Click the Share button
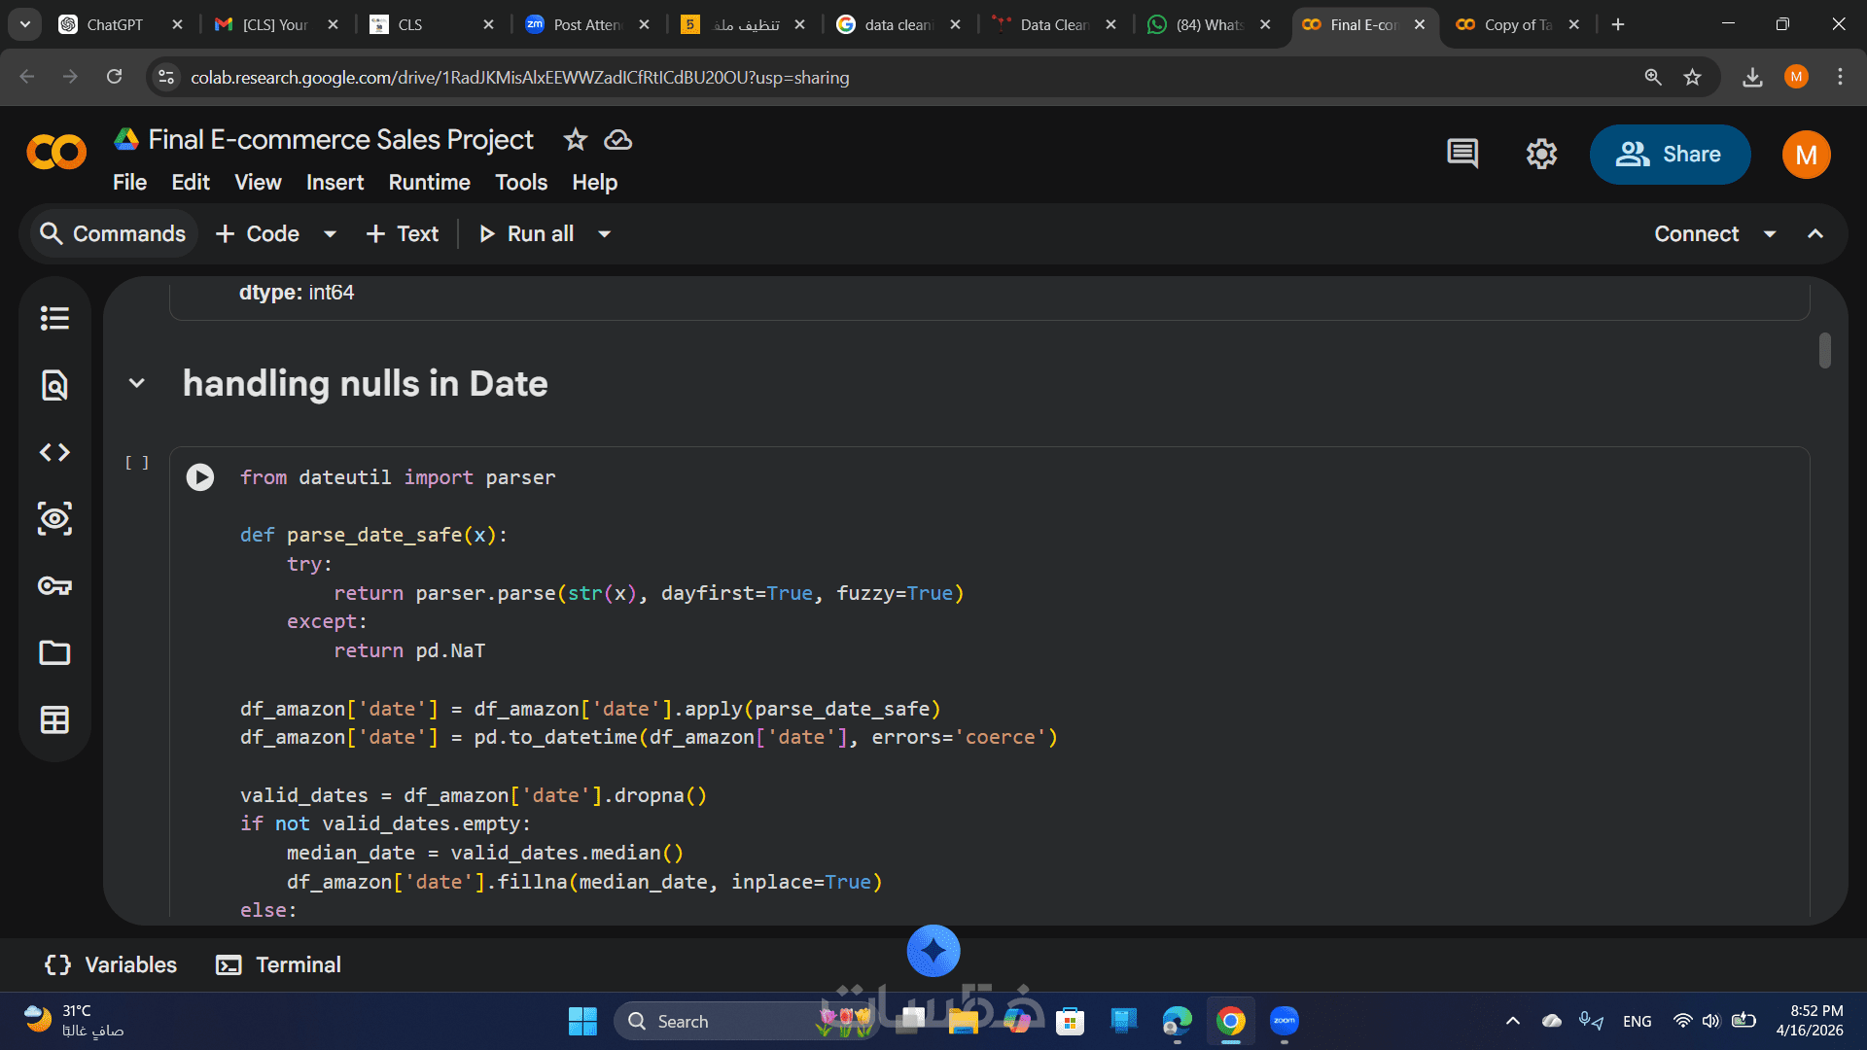Viewport: 1867px width, 1050px height. click(x=1669, y=154)
